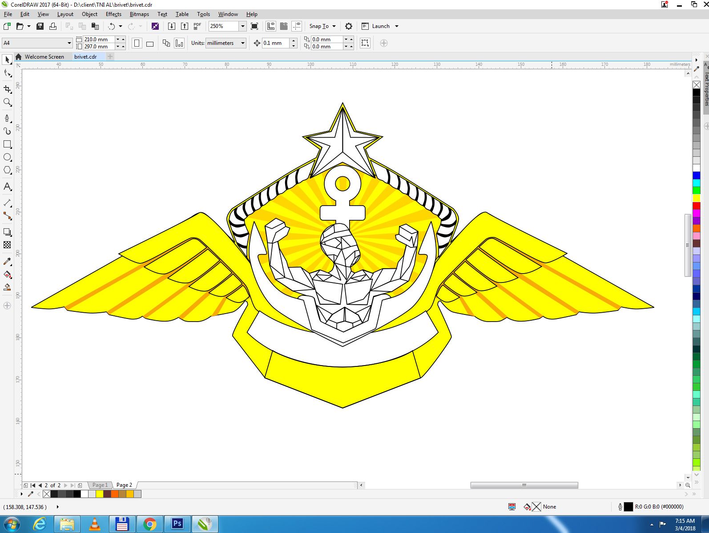Expand the Launch dropdown
This screenshot has height=533, width=709.
pyautogui.click(x=397, y=26)
